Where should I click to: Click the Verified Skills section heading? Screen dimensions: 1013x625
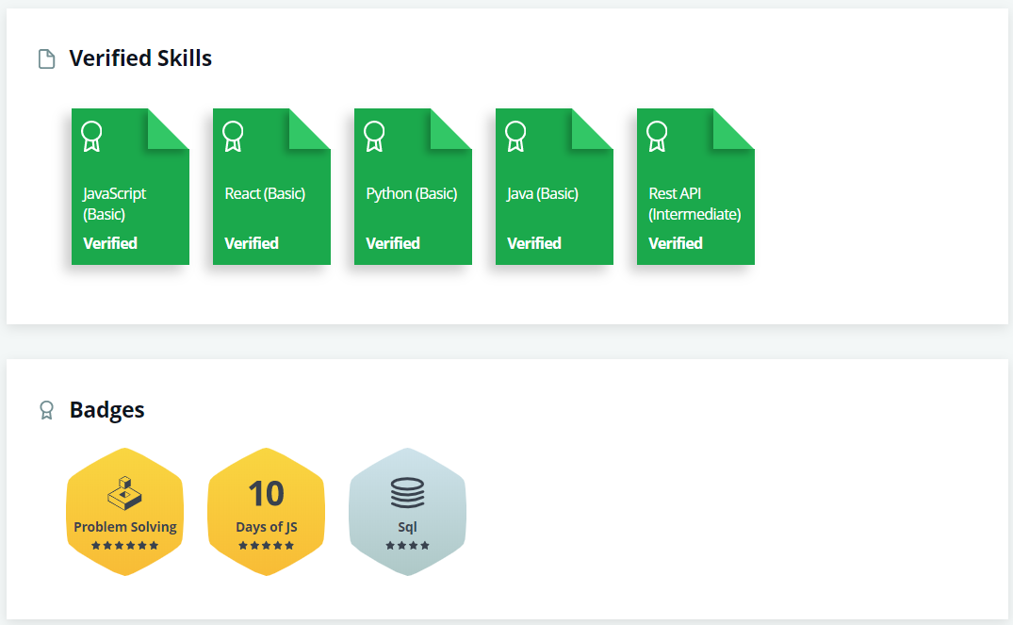pos(139,58)
